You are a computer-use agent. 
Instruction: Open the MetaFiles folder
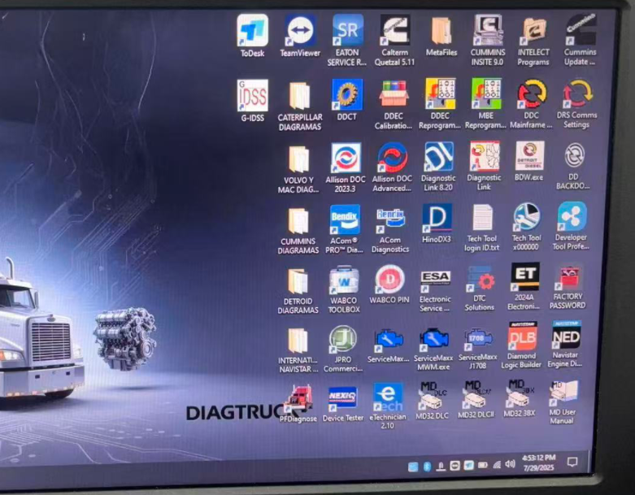[441, 36]
